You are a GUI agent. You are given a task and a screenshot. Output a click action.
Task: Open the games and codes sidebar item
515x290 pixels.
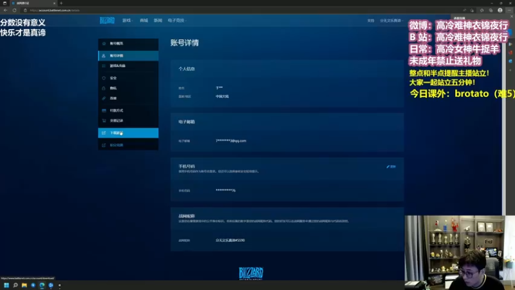(x=128, y=66)
